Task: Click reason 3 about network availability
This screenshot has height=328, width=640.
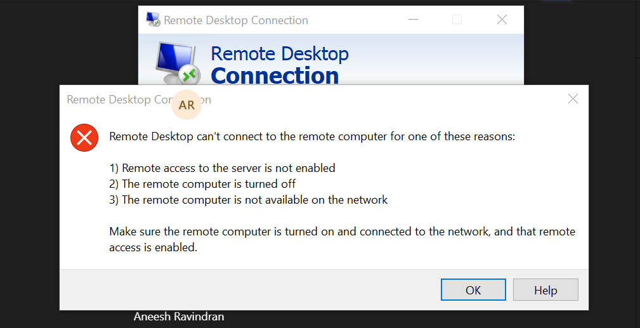Action: pos(248,200)
